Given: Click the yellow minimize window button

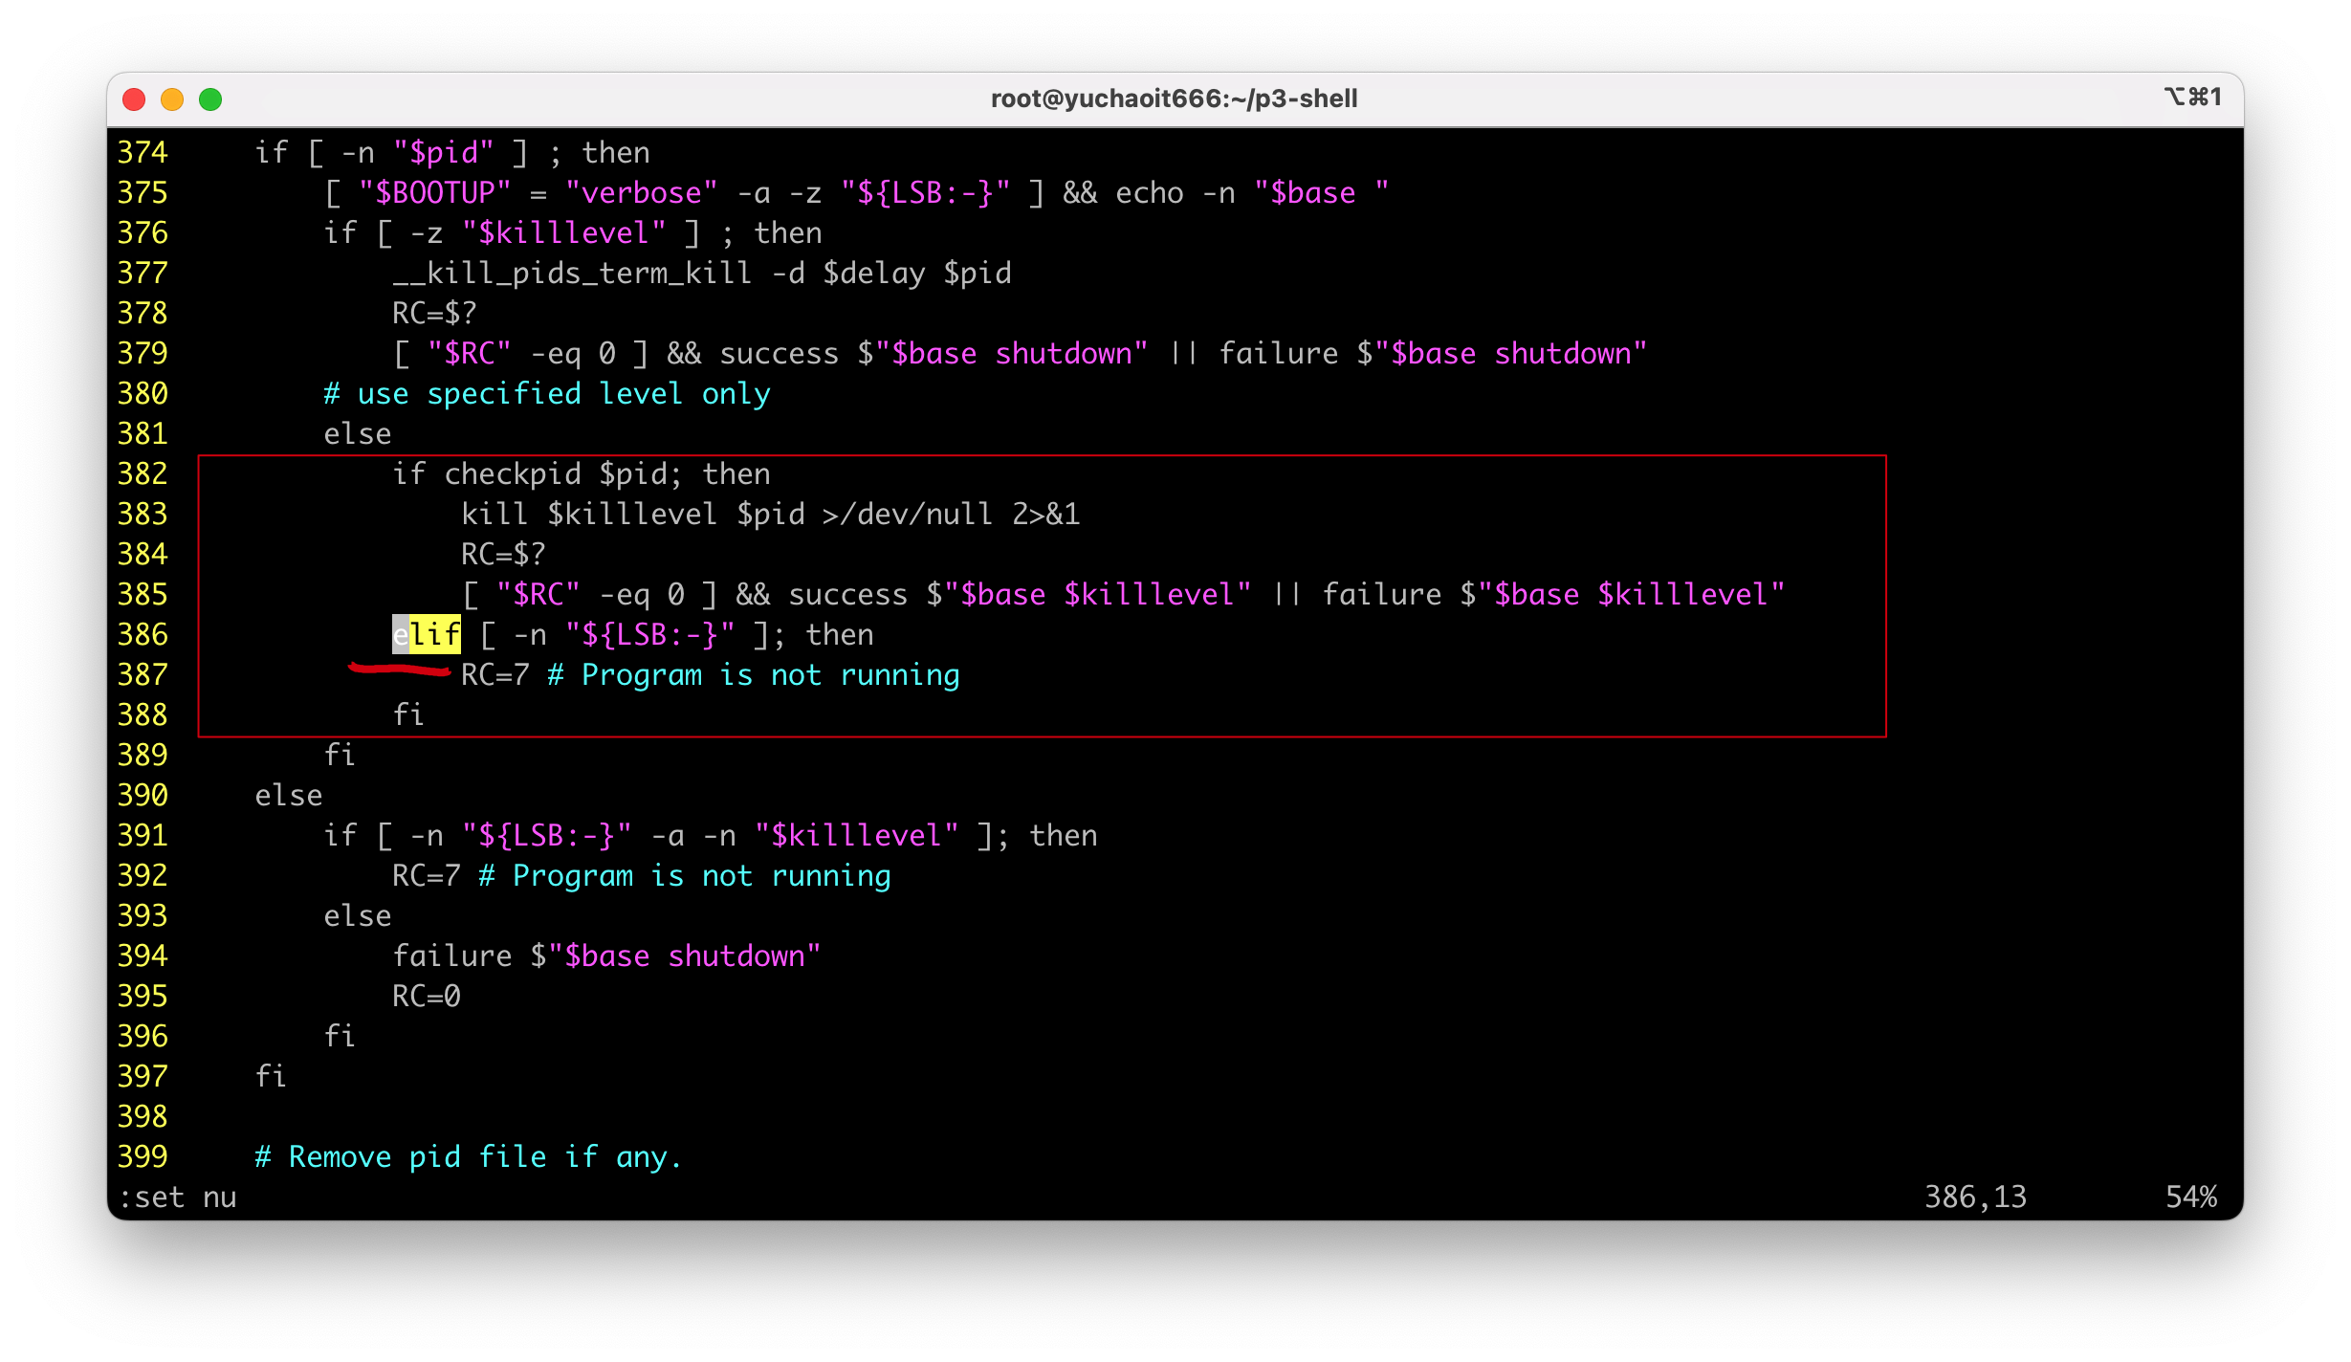Looking at the screenshot, I should (172, 99).
